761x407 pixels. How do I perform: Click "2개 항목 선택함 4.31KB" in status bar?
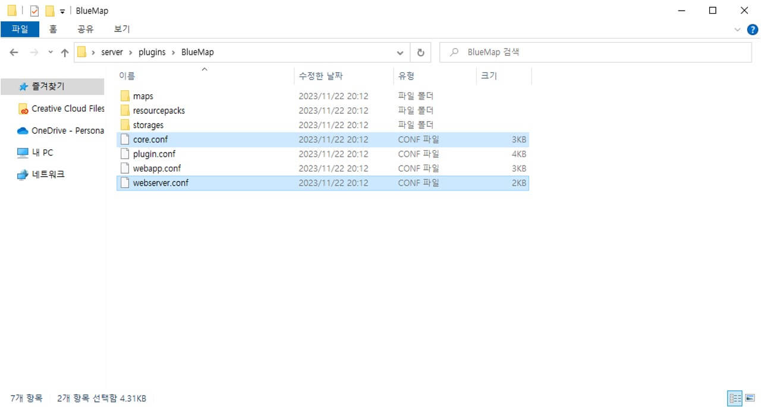[x=102, y=398]
